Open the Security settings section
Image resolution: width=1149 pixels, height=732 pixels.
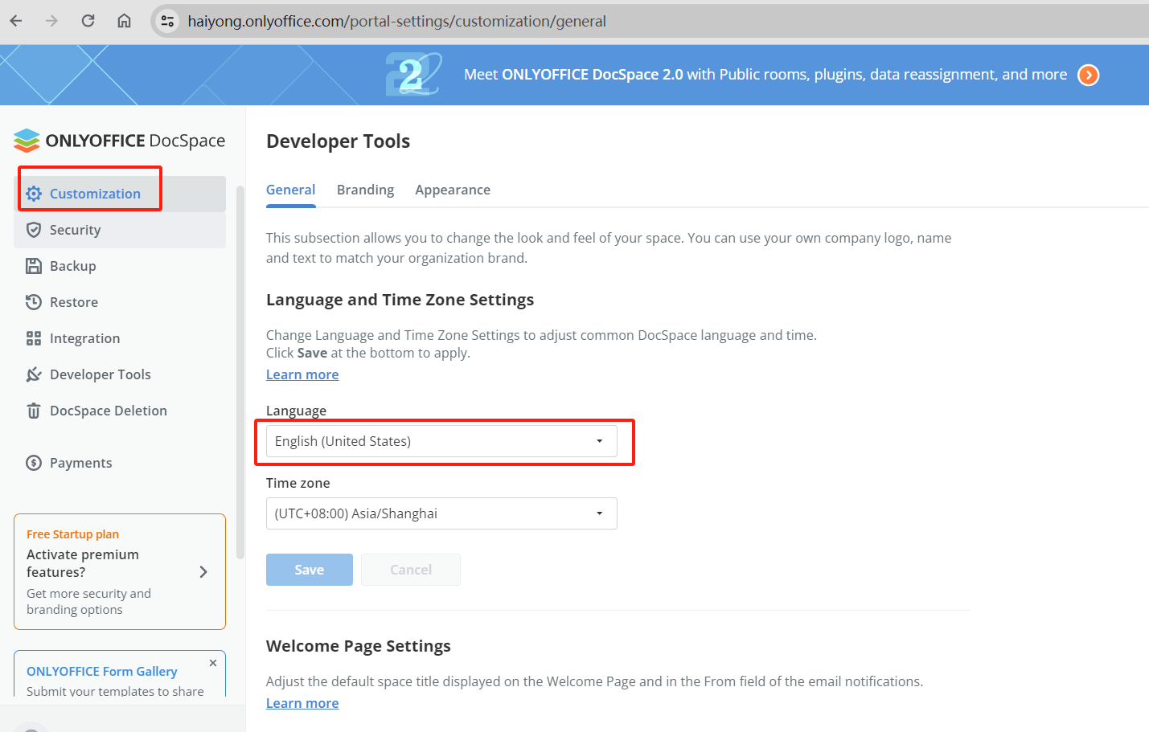click(120, 230)
